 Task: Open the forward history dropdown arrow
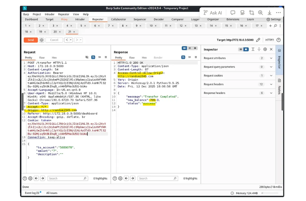[x=81, y=40]
